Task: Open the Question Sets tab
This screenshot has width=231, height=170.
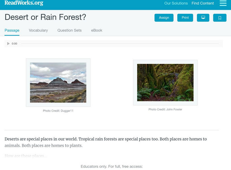Action: coord(70,30)
